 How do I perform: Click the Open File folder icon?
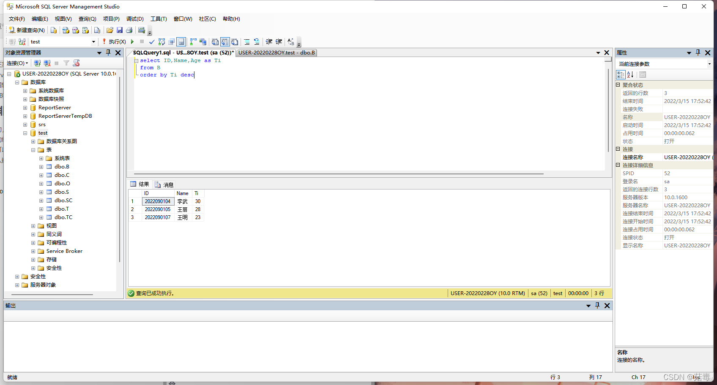[x=110, y=30]
